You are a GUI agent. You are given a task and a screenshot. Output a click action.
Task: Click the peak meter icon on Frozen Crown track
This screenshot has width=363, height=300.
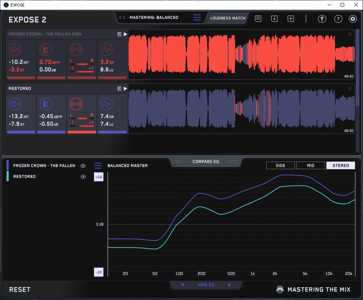tap(45, 50)
